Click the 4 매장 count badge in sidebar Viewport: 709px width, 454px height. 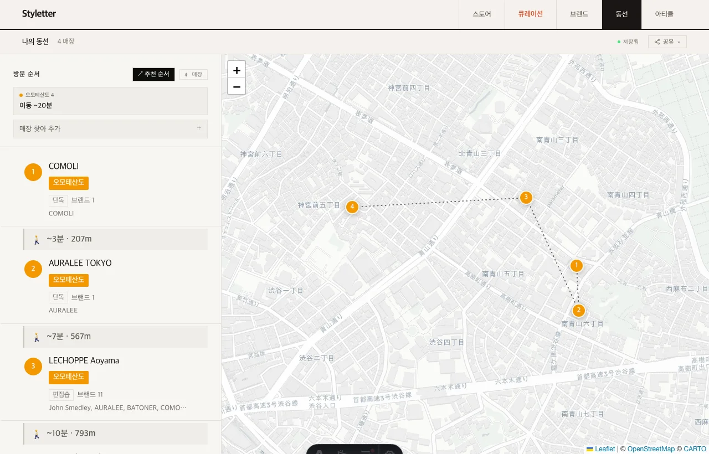point(193,74)
